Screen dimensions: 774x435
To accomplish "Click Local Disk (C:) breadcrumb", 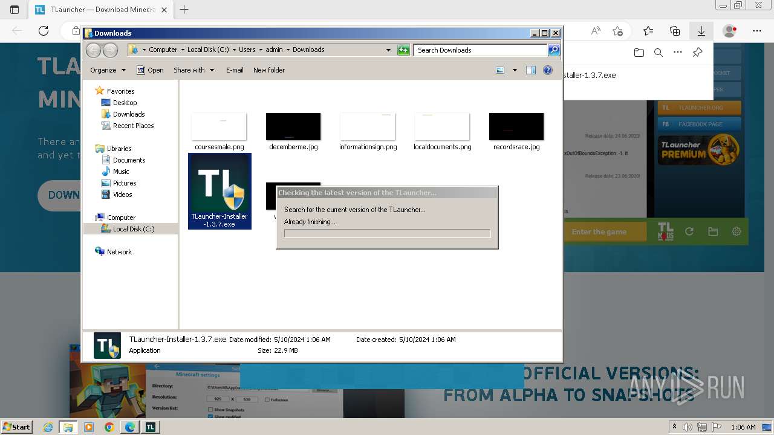I will click(x=208, y=50).
